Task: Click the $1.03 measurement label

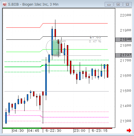Action: (95, 37)
